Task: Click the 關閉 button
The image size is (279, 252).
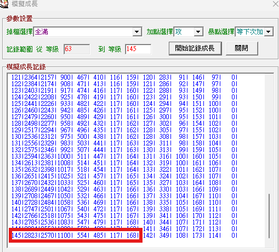Action: [x=242, y=48]
